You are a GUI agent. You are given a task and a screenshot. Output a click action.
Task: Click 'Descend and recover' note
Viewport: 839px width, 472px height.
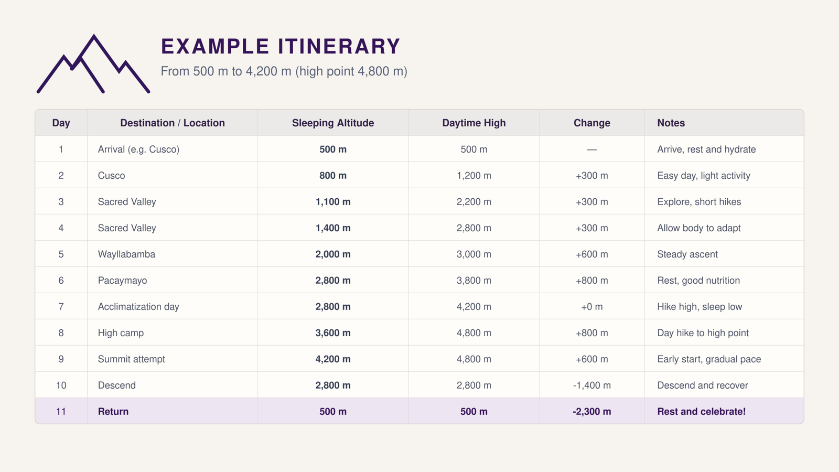pyautogui.click(x=703, y=385)
